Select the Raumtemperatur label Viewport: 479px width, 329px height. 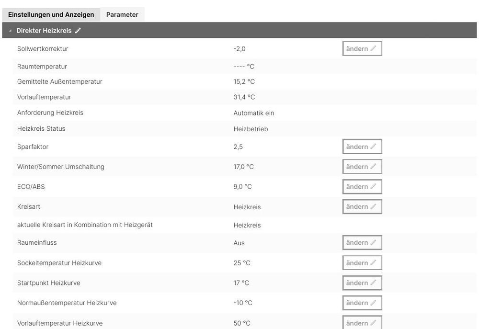(x=42, y=67)
